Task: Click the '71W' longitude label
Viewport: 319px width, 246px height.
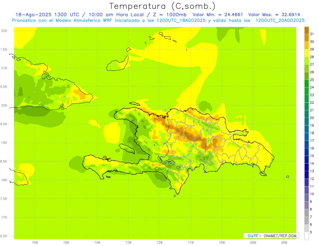Action: (191, 243)
